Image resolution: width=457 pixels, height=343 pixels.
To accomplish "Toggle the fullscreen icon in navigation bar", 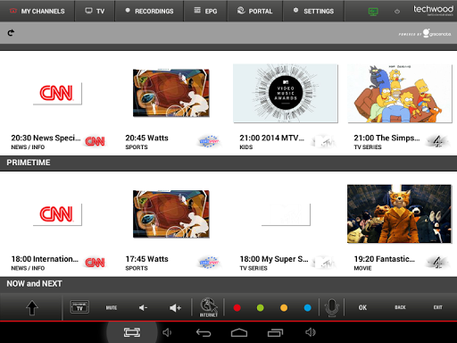I will (132, 332).
